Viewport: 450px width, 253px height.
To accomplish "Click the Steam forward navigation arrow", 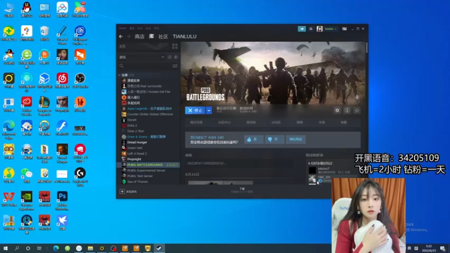I will point(128,37).
